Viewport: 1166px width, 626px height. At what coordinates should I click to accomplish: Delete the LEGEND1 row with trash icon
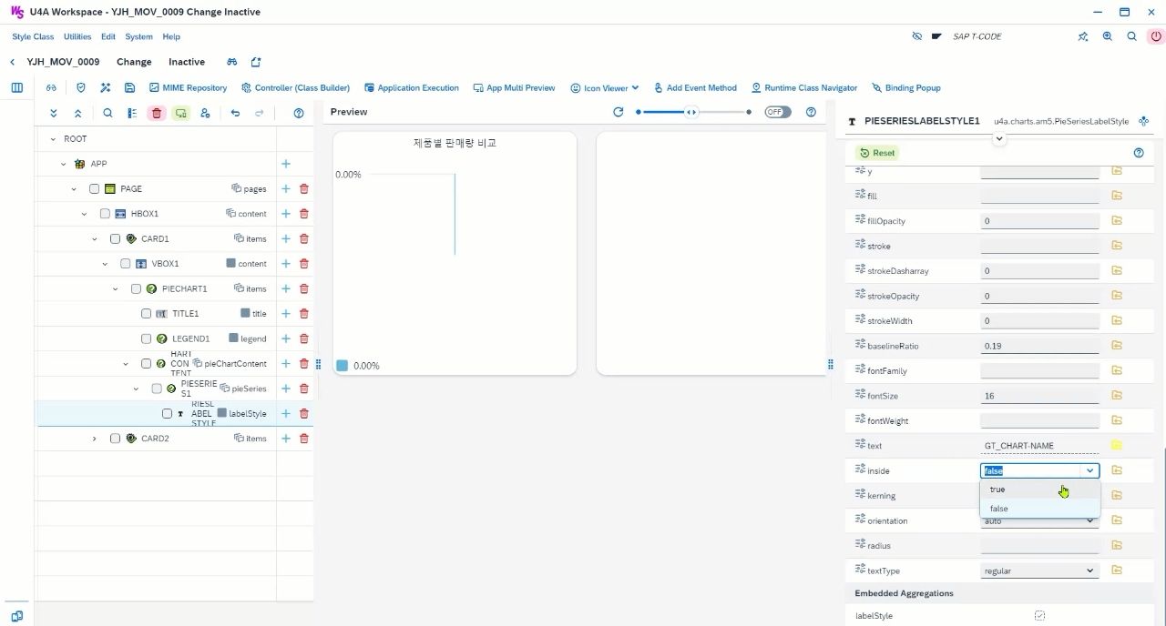[x=304, y=338]
